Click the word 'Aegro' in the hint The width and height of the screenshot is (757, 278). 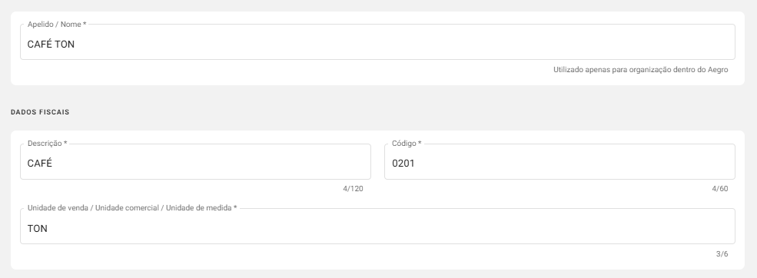click(718, 69)
